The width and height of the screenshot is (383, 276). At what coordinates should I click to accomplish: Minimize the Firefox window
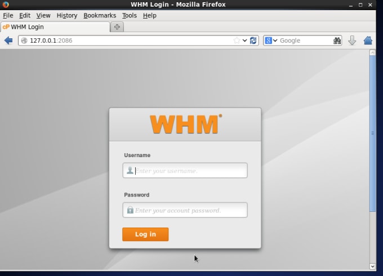pyautogui.click(x=351, y=5)
